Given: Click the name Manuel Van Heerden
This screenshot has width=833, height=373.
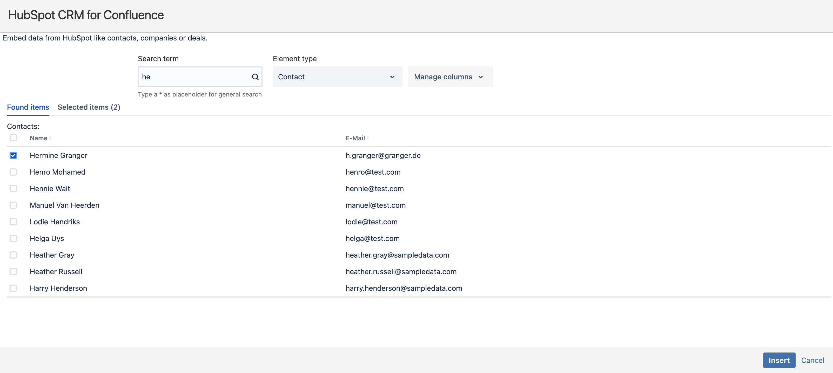Looking at the screenshot, I should point(64,205).
